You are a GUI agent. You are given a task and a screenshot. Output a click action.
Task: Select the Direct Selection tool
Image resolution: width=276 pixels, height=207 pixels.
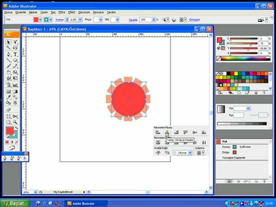pyautogui.click(x=16, y=42)
